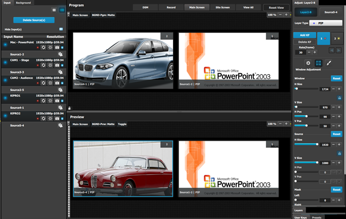This screenshot has width=346, height=219.
Task: Toggle Source size aspect lock
Action: coord(339,153)
